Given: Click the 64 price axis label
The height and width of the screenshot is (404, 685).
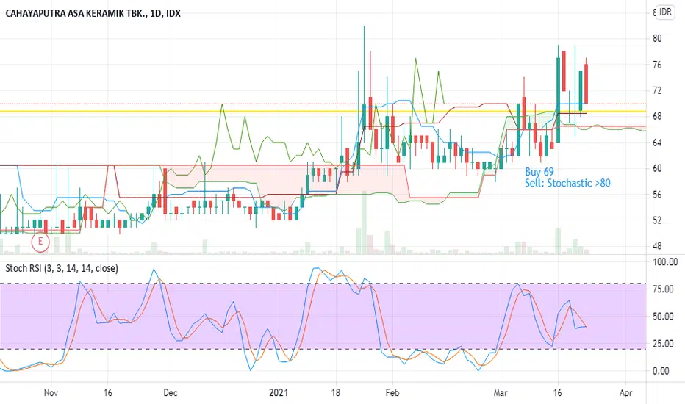Looking at the screenshot, I should click(x=657, y=143).
